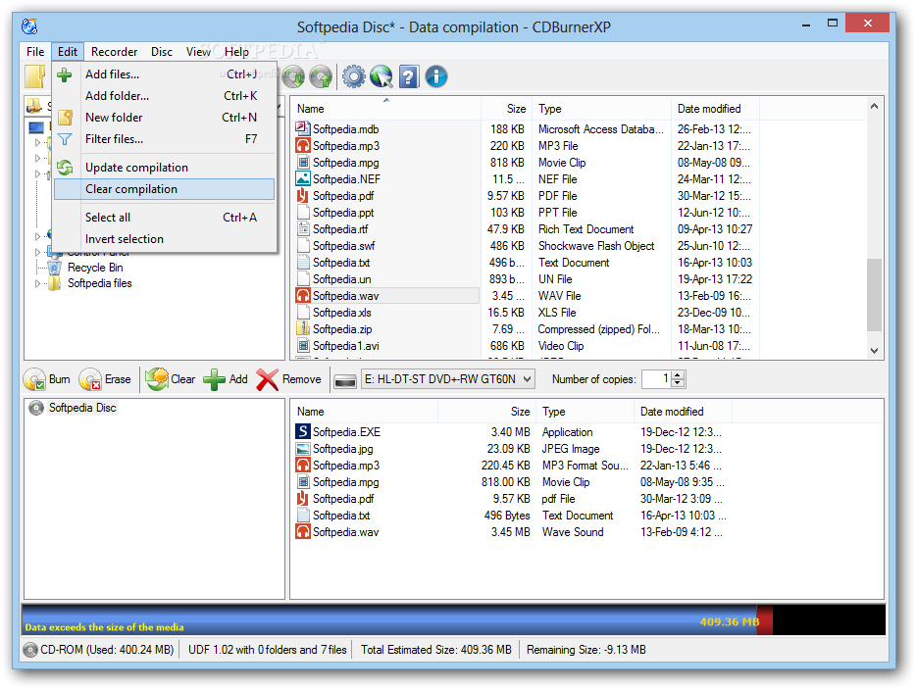
Task: Open the View menu
Action: point(198,51)
